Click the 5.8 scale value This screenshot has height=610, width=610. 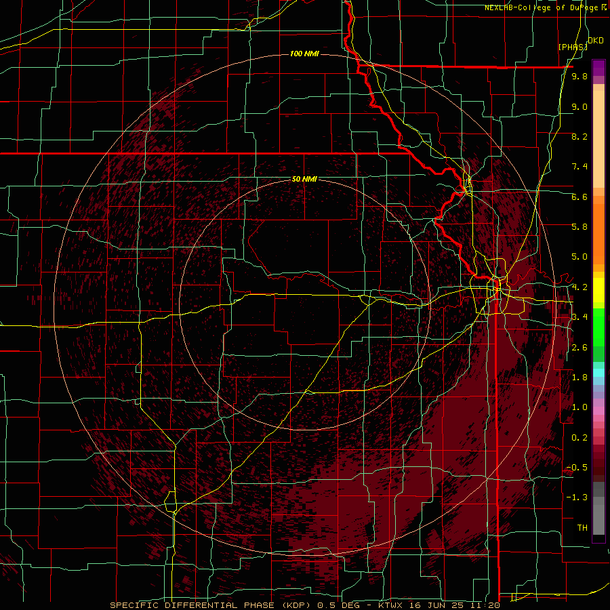point(579,227)
